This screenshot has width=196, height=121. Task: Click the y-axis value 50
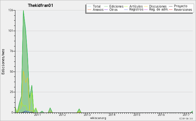[x=11, y=72]
